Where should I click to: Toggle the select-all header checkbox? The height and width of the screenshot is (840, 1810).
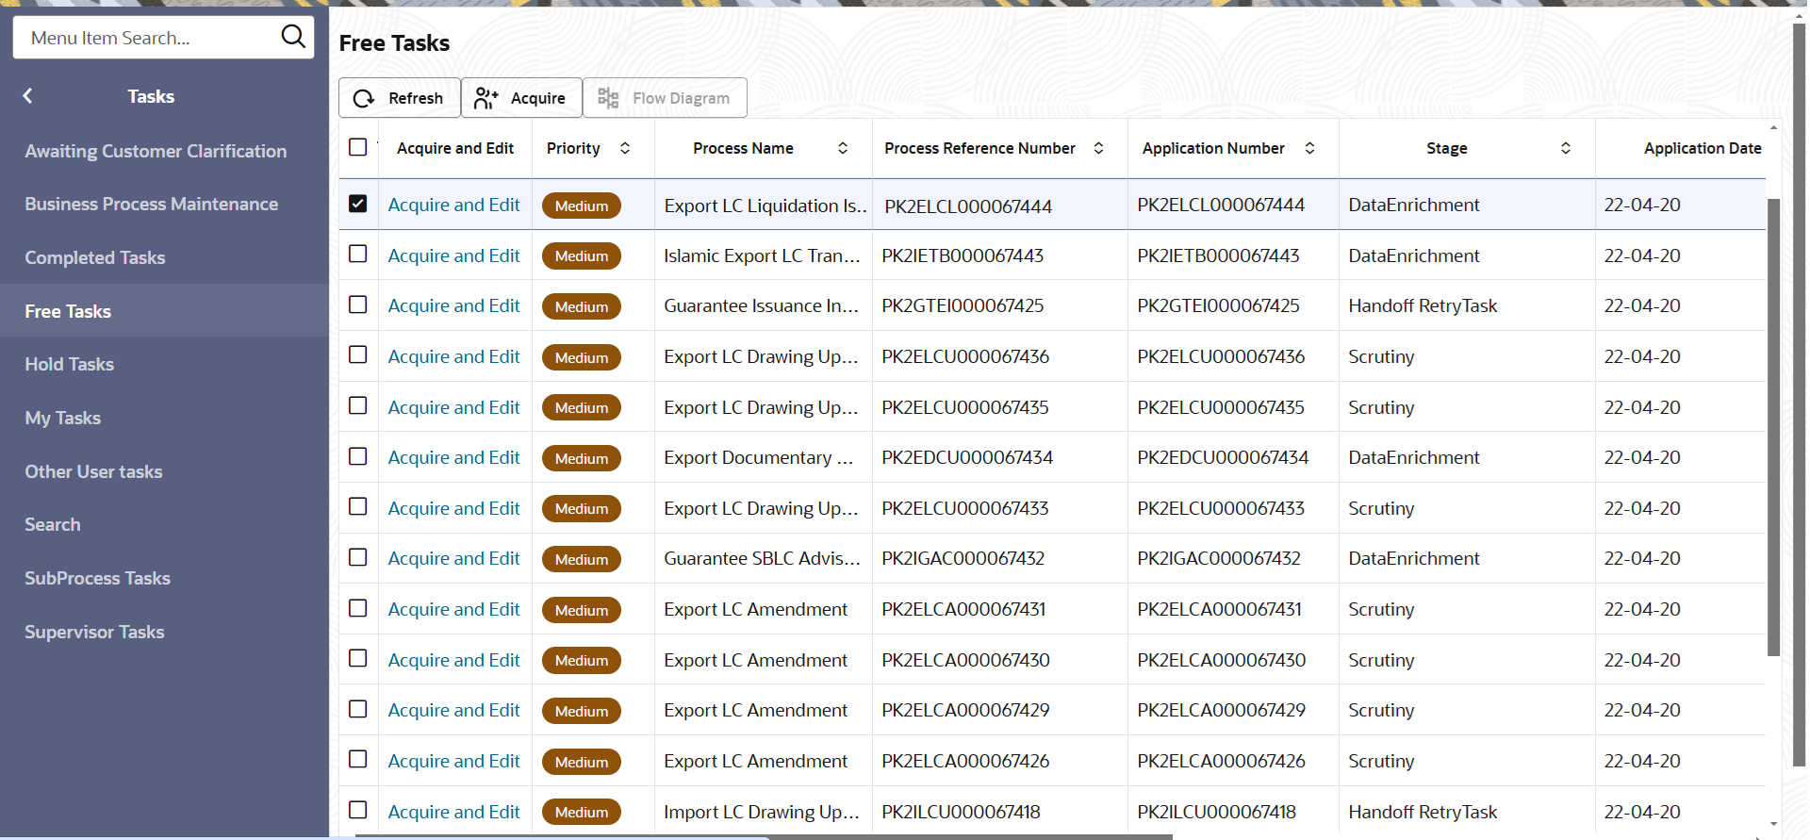tap(358, 147)
